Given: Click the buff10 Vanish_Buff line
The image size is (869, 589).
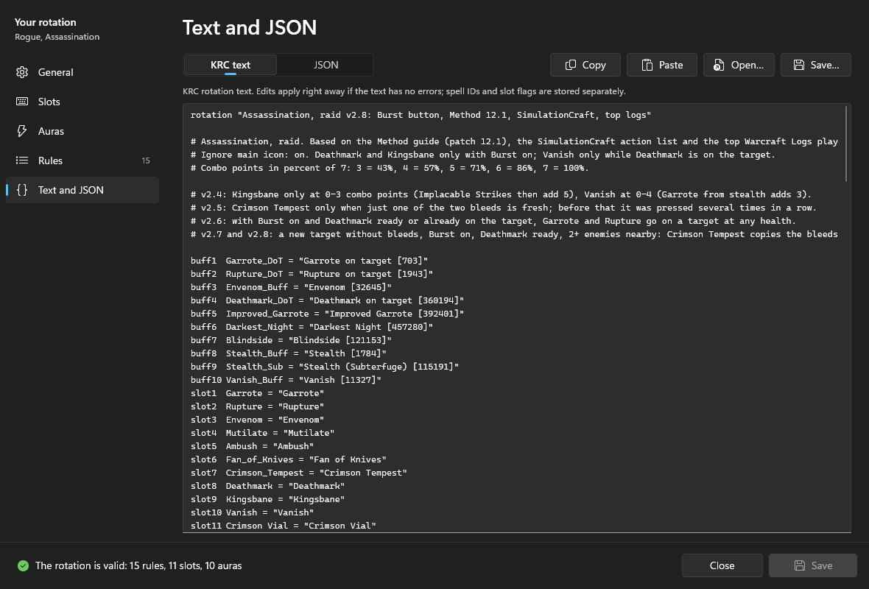Looking at the screenshot, I should click(x=286, y=380).
